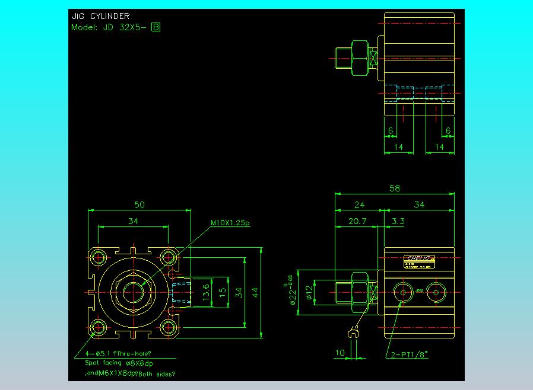Select the "3.3" dimension value

(x=398, y=221)
